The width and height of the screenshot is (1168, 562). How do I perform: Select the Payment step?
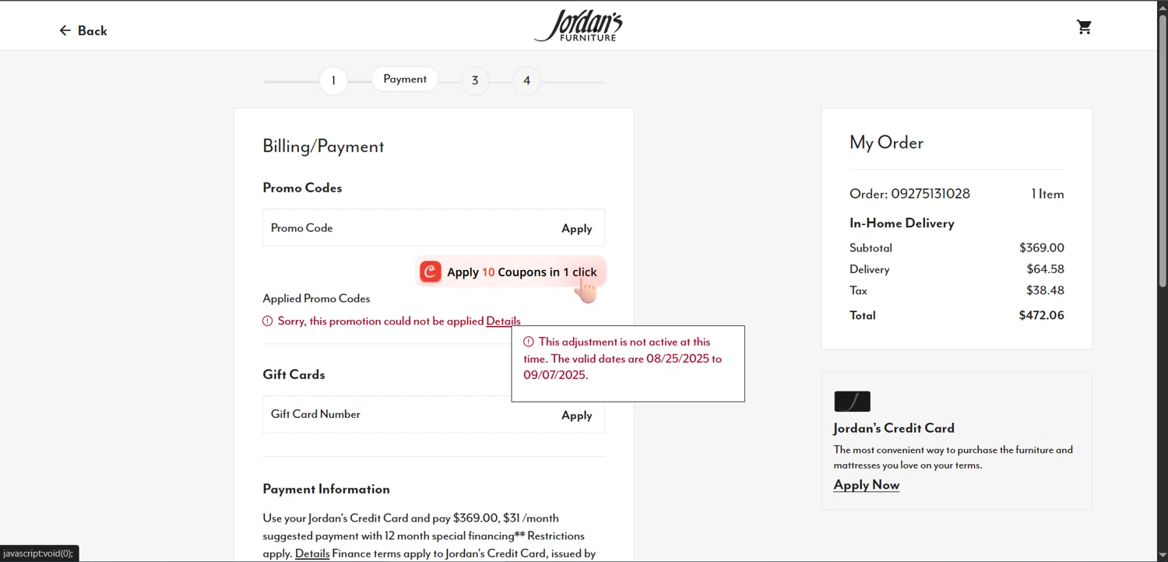(405, 79)
